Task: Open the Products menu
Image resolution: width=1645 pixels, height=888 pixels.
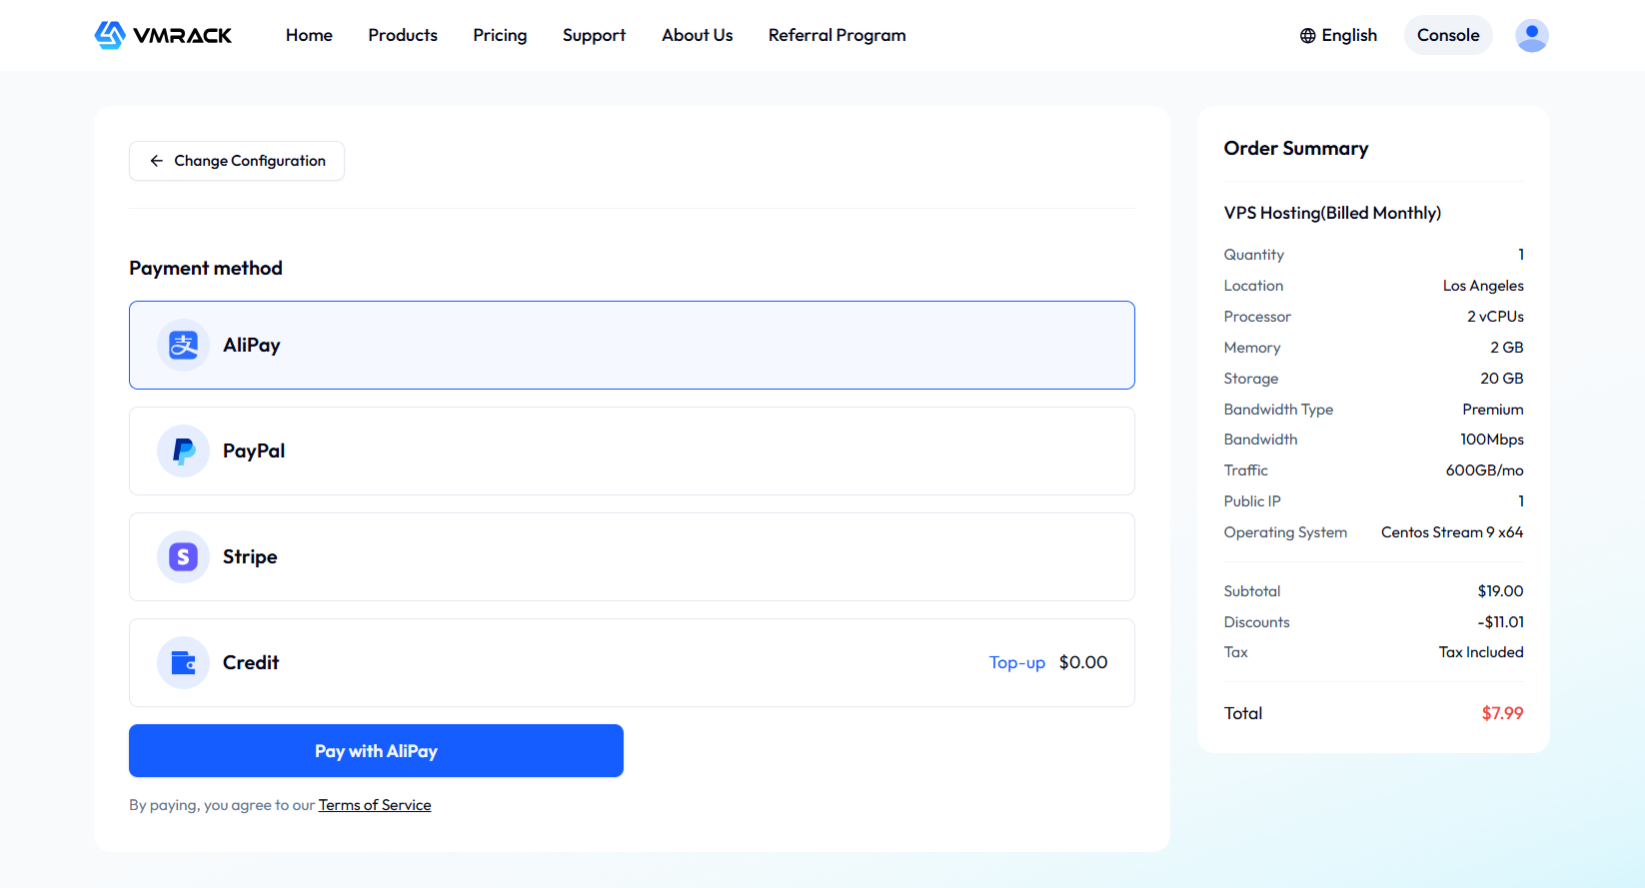Action: 403,35
